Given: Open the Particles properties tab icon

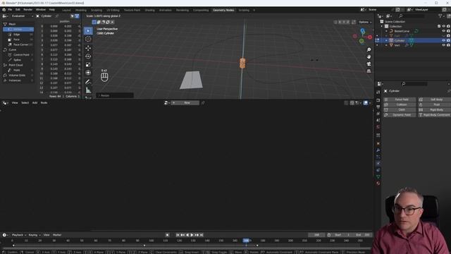Looking at the screenshot, I should 378,157.
